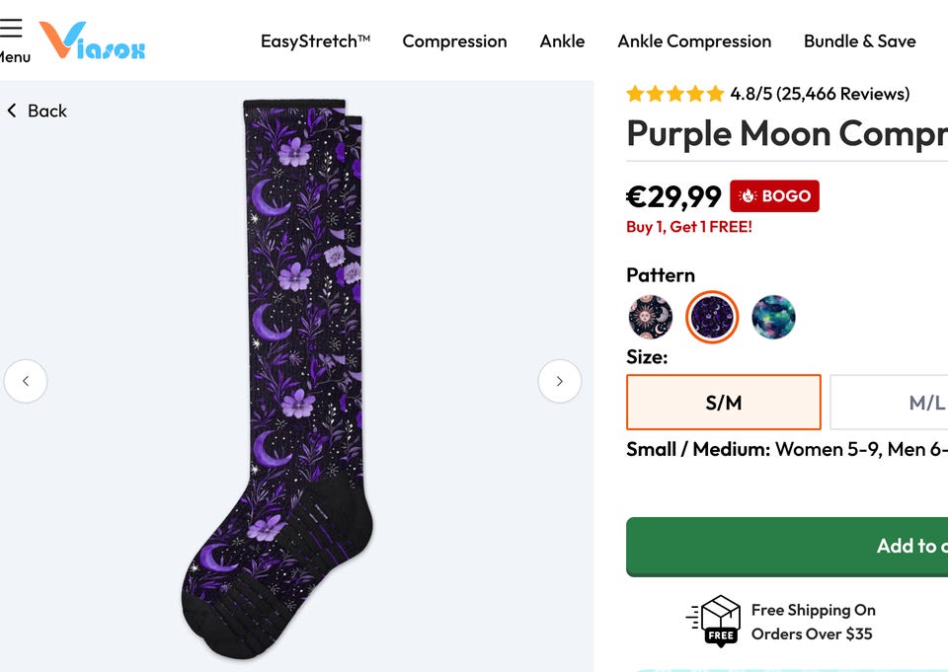The height and width of the screenshot is (672, 948).
Task: Open the hamburger menu icon
Action: point(11,28)
